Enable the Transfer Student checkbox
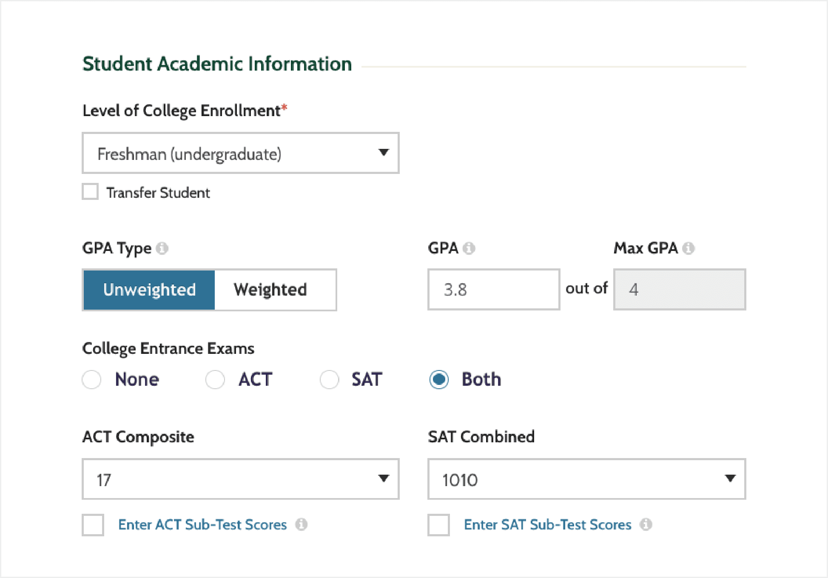Image resolution: width=828 pixels, height=578 pixels. [x=90, y=192]
